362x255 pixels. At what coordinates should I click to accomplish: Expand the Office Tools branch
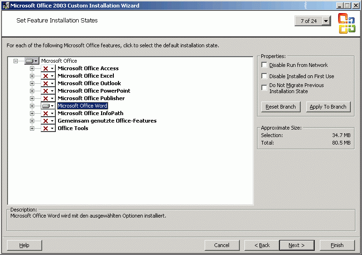(32, 128)
